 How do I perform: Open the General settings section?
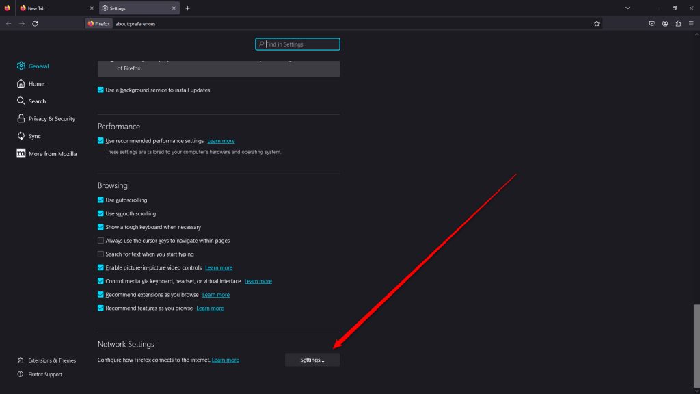[x=38, y=66]
